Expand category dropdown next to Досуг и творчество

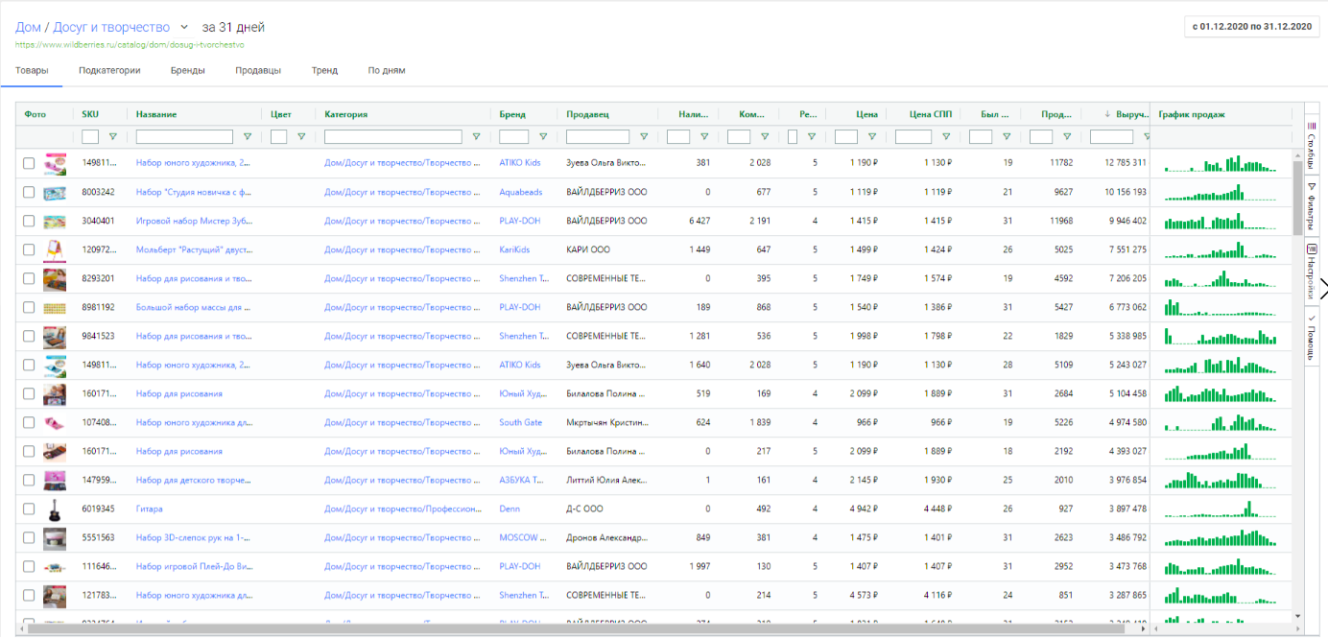184,27
